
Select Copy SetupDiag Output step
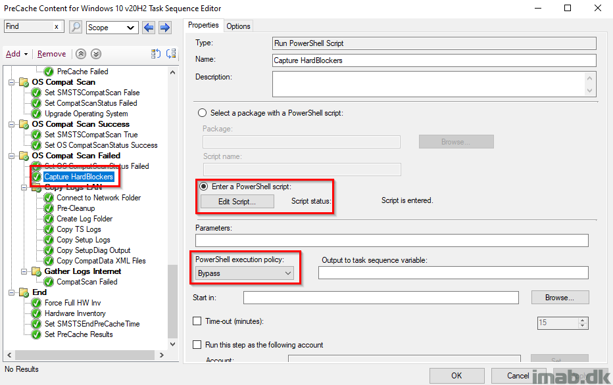pyautogui.click(x=93, y=251)
